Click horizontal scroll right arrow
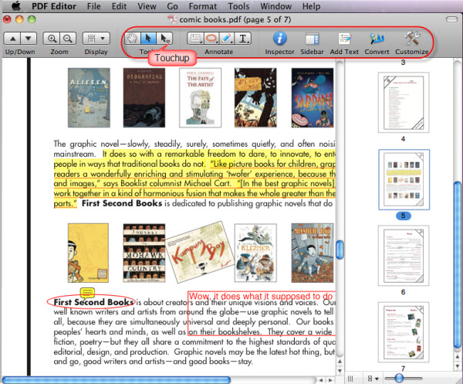Image resolution: width=463 pixels, height=384 pixels. (330, 380)
